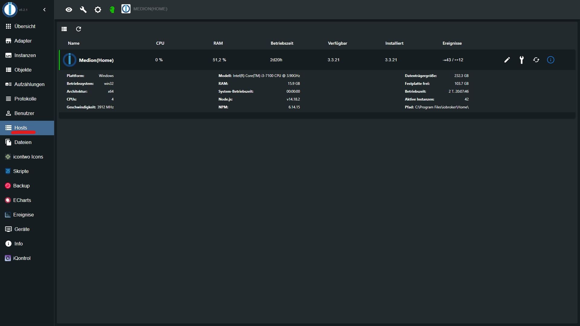Click the ioBroker logo next to MEDION(HOME)
The width and height of the screenshot is (580, 326).
tap(126, 9)
